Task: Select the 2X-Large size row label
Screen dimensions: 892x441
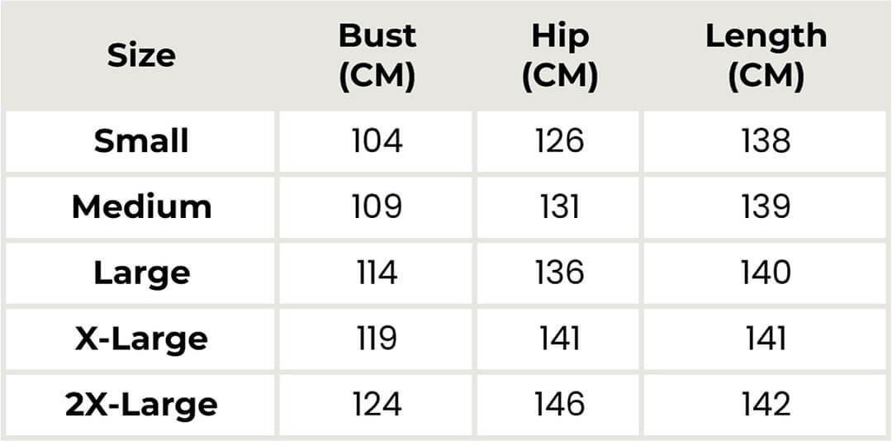Action: point(141,405)
